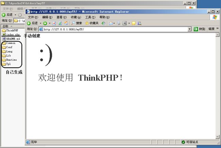Open the Mail icon dropdown arrow
This screenshot has height=148, width=221.
click(114, 23)
